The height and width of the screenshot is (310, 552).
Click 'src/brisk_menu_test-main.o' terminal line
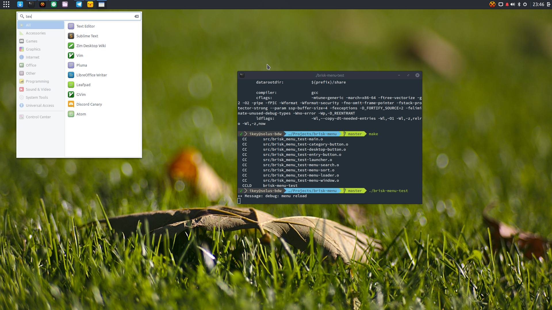tap(293, 139)
